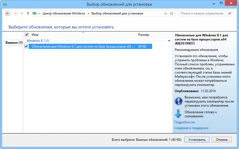Select the Windows 8.1 x64 update row

[90, 46]
